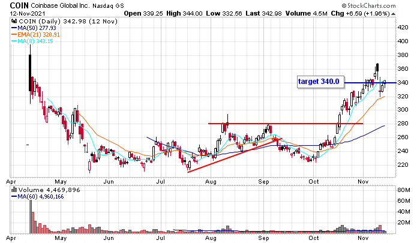The image size is (420, 243).
Task: Click the 'EMA(21) 320.91' legend entry
Action: [35, 35]
